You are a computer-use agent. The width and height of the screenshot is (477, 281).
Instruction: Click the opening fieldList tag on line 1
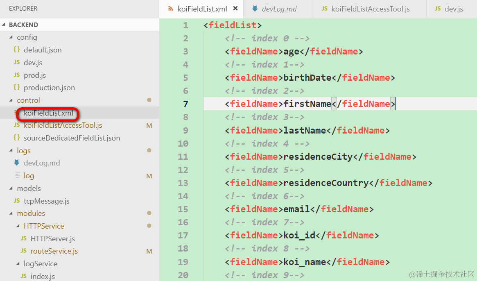pyautogui.click(x=233, y=25)
